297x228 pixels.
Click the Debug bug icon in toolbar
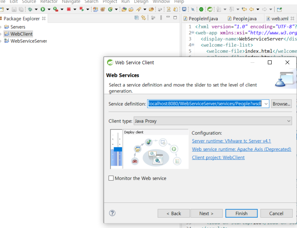[x=30, y=9]
